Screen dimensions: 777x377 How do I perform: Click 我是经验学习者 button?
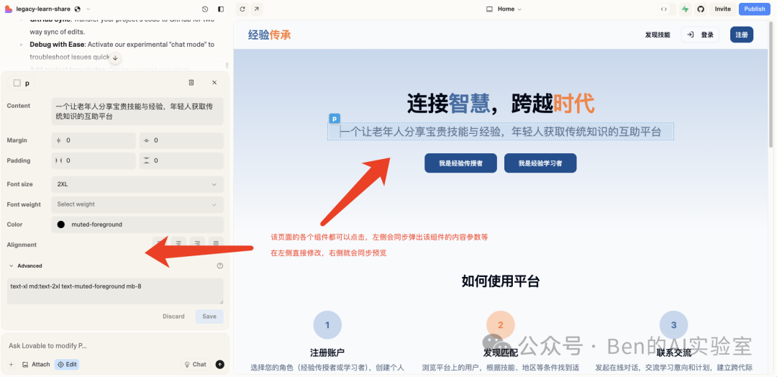(540, 163)
